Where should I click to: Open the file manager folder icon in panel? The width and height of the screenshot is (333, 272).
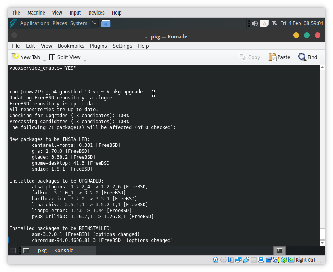105,23
